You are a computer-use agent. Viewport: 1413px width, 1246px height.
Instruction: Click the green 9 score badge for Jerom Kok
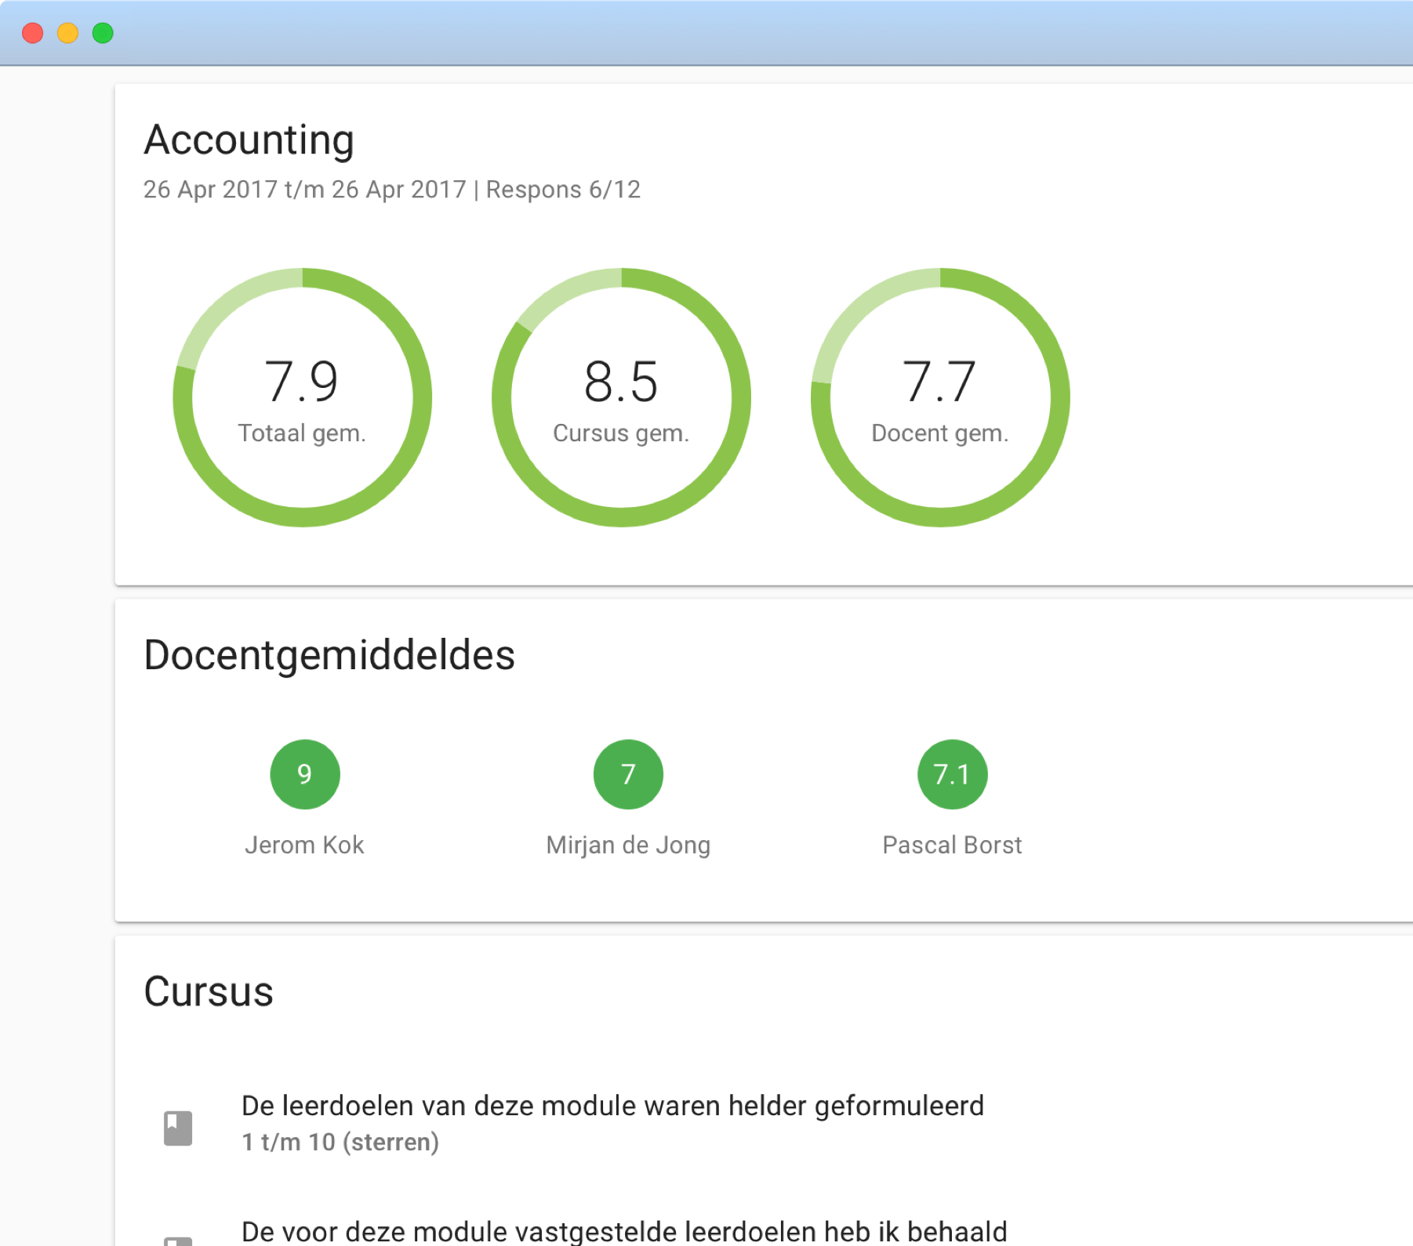[305, 774]
